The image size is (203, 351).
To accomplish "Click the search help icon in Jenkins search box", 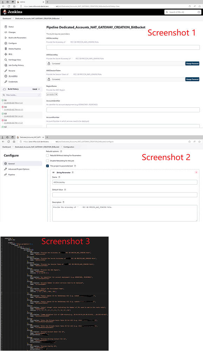I will [x=199, y=12].
